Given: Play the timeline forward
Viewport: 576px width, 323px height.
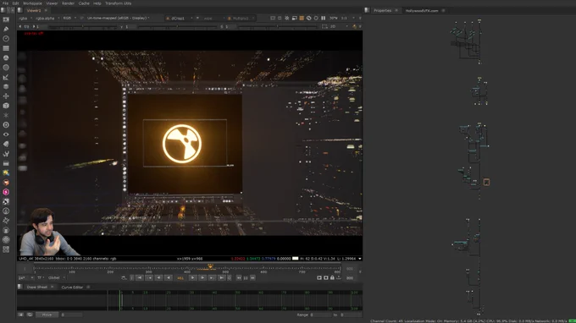Looking at the screenshot, I should point(192,278).
